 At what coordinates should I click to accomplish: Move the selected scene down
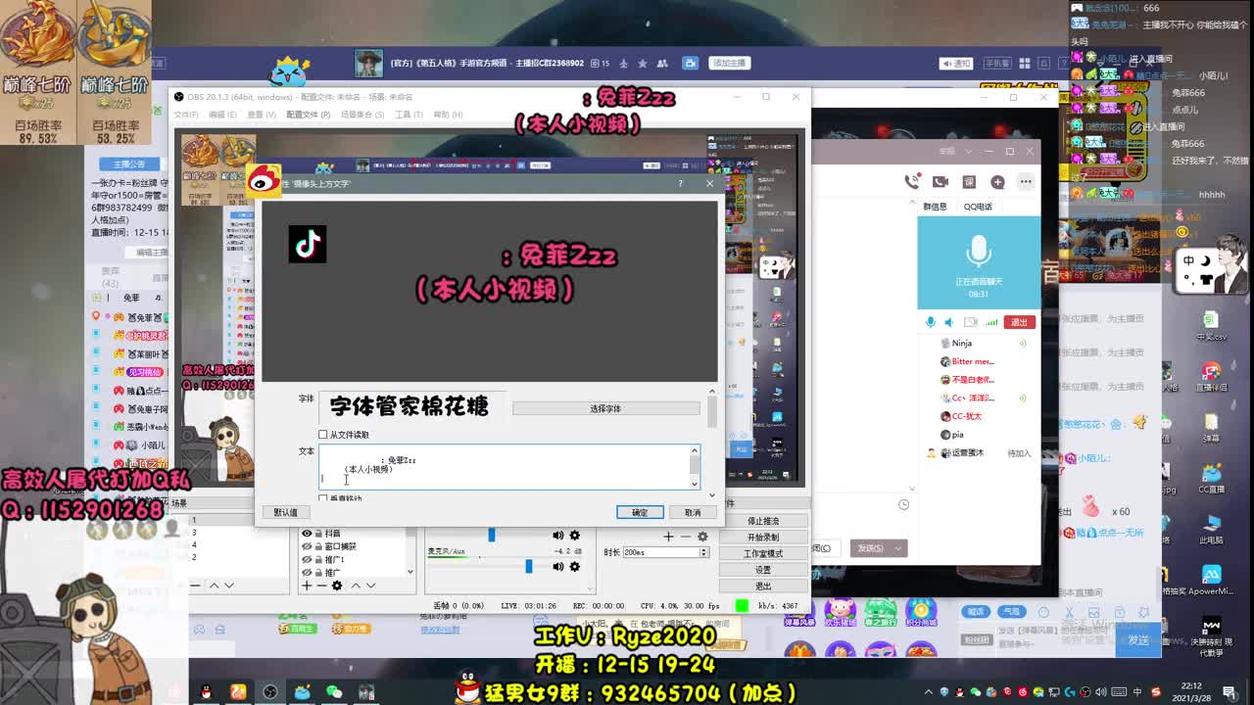click(x=229, y=586)
